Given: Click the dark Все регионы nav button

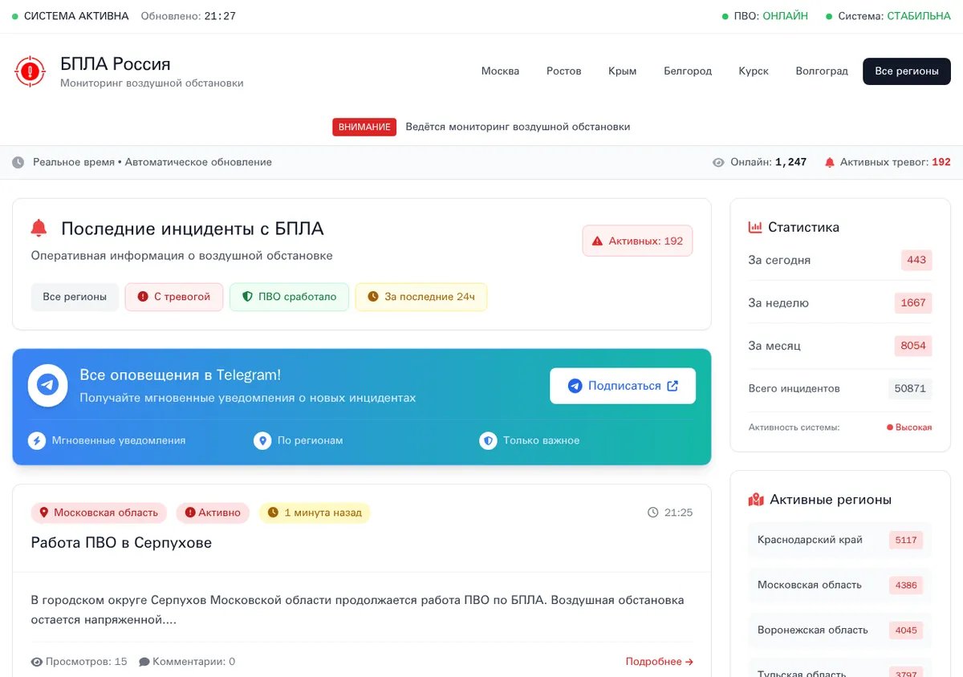Looking at the screenshot, I should [x=907, y=71].
